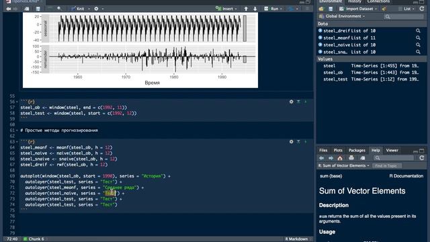Open the Import Dataset menu
The width and height of the screenshot is (430, 242).
point(358,9)
